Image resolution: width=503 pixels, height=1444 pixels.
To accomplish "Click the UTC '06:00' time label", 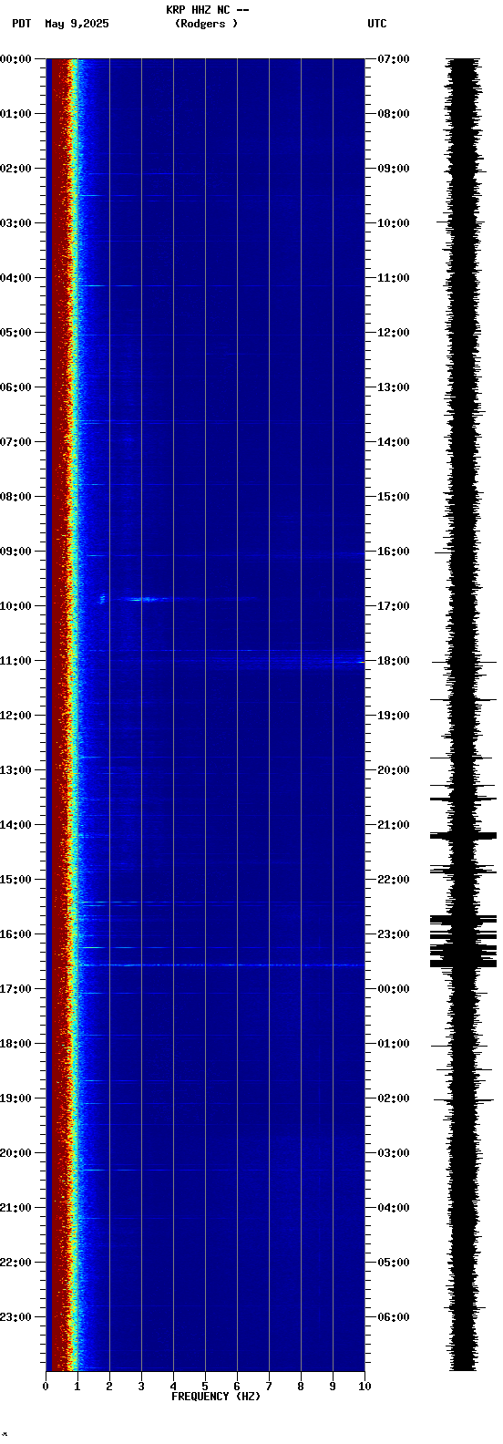I will coord(394,1317).
